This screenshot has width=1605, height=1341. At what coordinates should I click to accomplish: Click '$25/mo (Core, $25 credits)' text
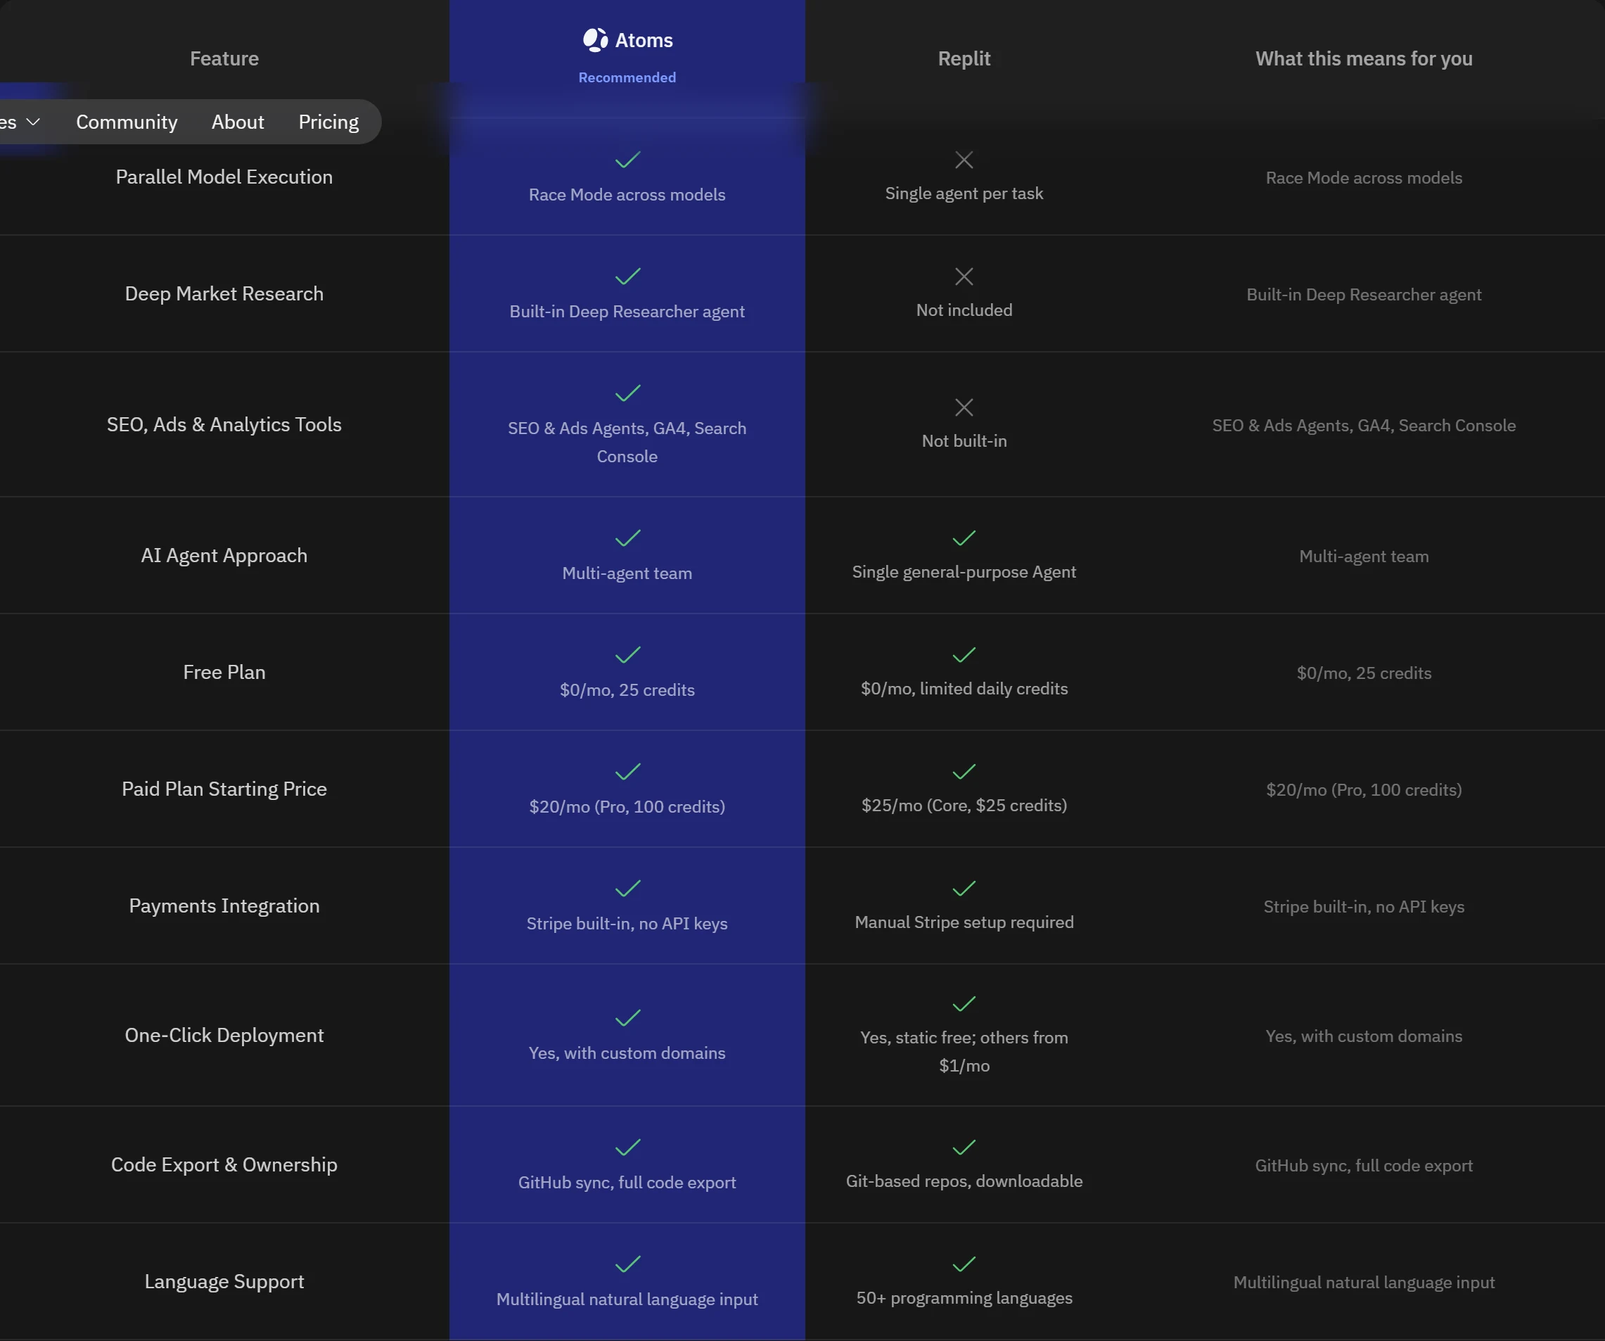tap(964, 805)
